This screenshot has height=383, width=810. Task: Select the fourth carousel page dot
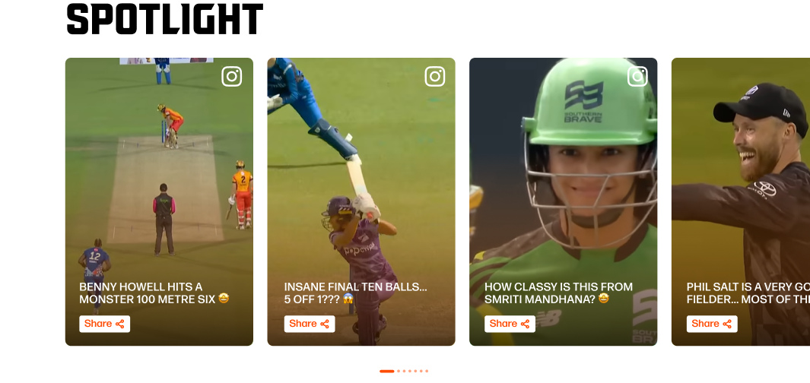410,371
